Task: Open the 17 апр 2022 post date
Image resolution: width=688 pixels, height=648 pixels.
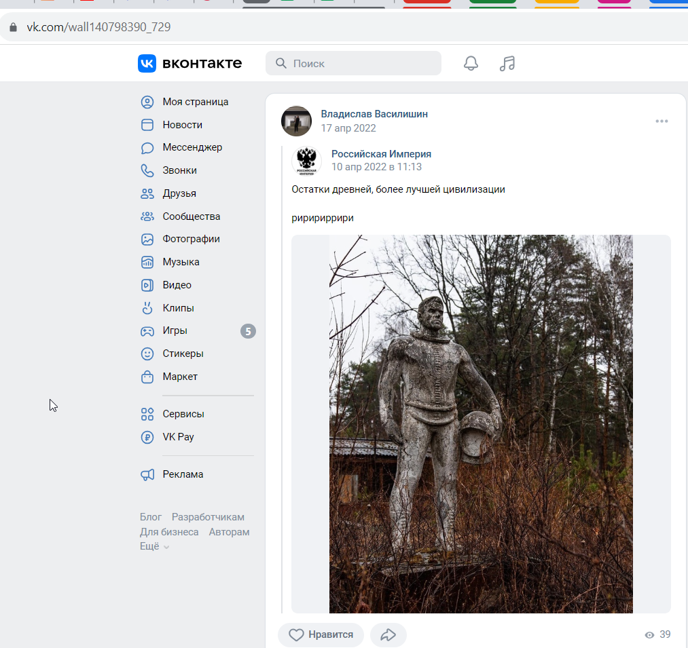Action: (348, 128)
